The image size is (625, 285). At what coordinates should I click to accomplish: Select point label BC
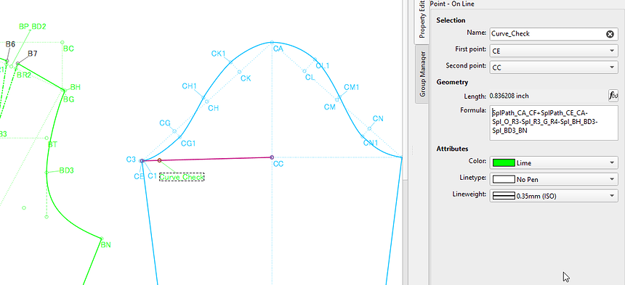[x=68, y=49]
